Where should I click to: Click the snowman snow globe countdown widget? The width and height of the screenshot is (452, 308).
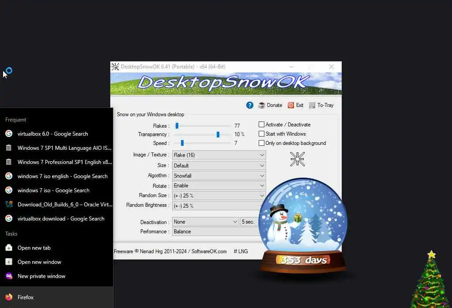click(303, 225)
